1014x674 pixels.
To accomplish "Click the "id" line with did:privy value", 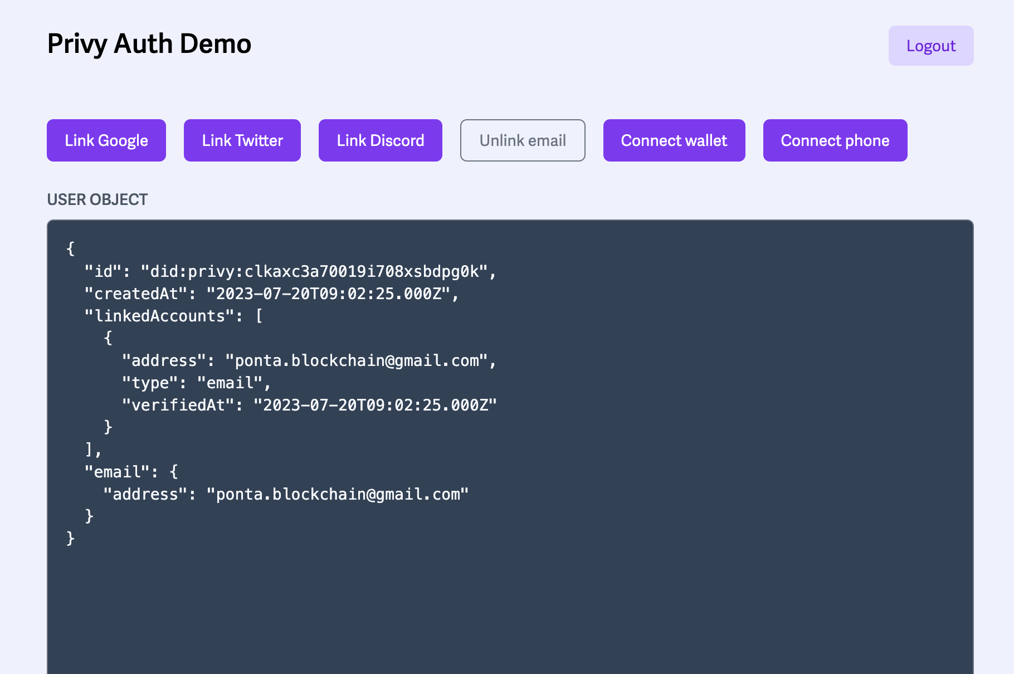I will coord(290,271).
